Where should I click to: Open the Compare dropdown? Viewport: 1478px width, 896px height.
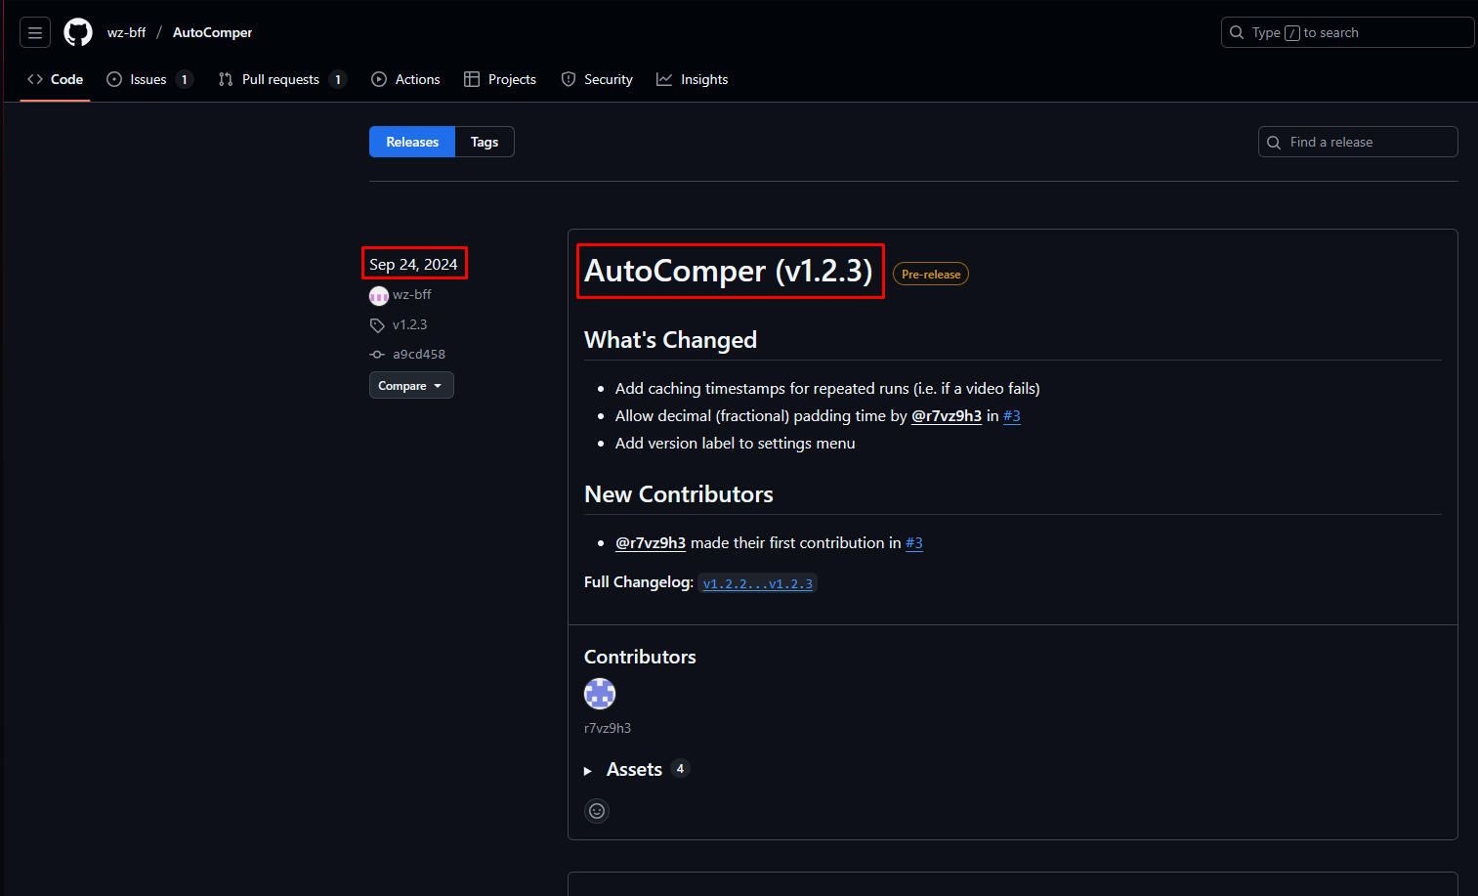click(411, 386)
